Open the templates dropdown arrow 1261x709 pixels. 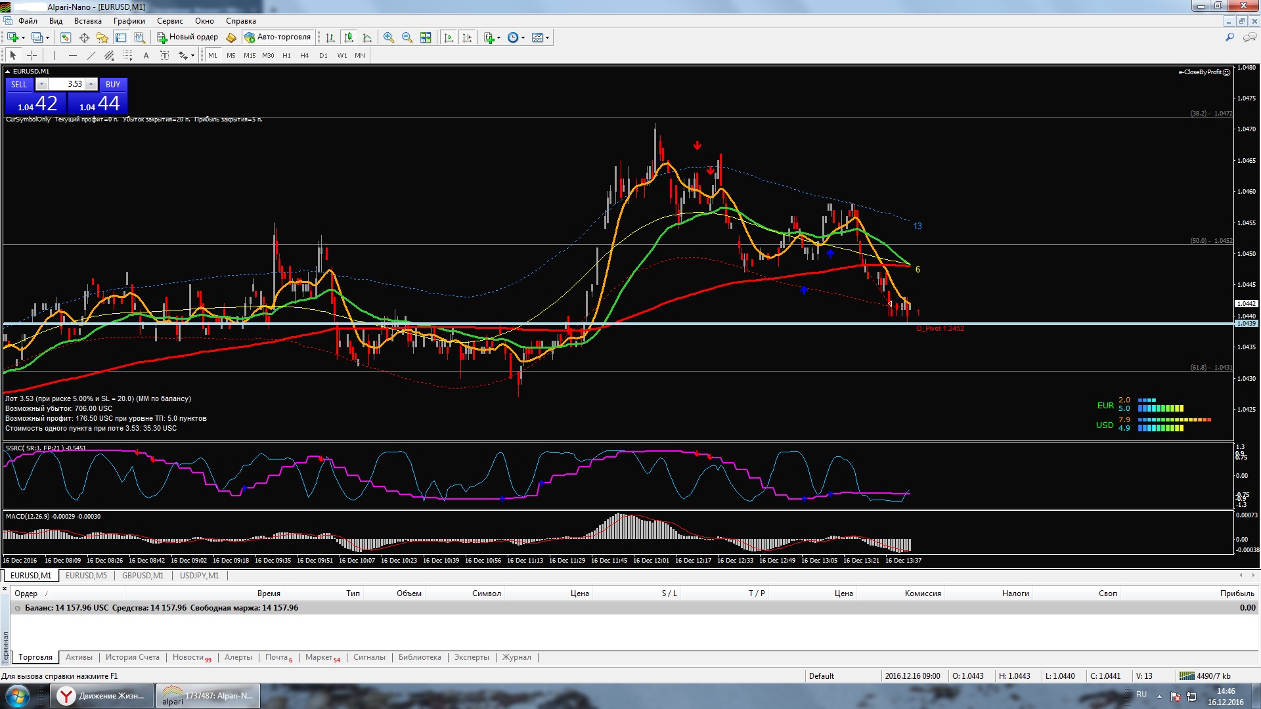pyautogui.click(x=548, y=37)
